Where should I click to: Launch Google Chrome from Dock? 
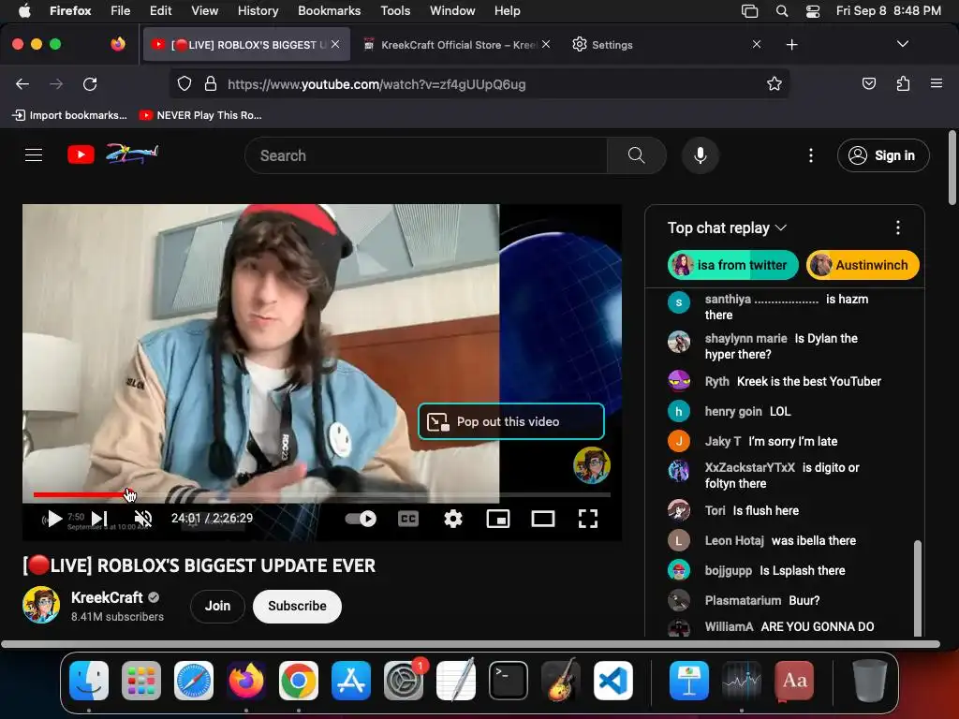click(x=299, y=681)
